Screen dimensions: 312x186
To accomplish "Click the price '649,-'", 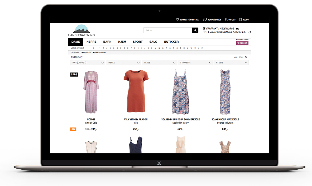I will 180,129.
